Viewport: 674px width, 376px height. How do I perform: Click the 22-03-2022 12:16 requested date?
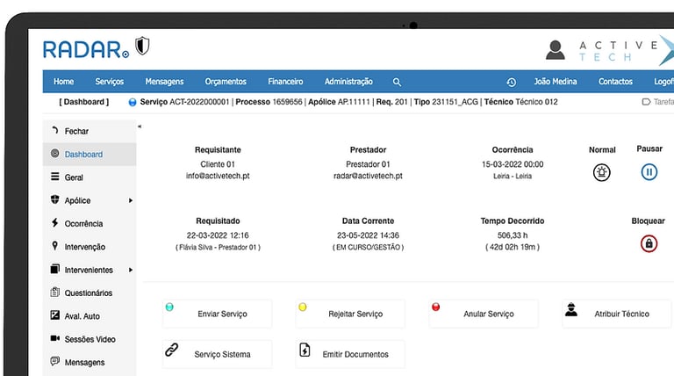pyautogui.click(x=218, y=235)
